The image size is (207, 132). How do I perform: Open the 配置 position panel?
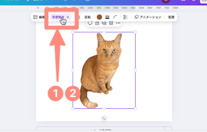pyautogui.click(x=171, y=17)
